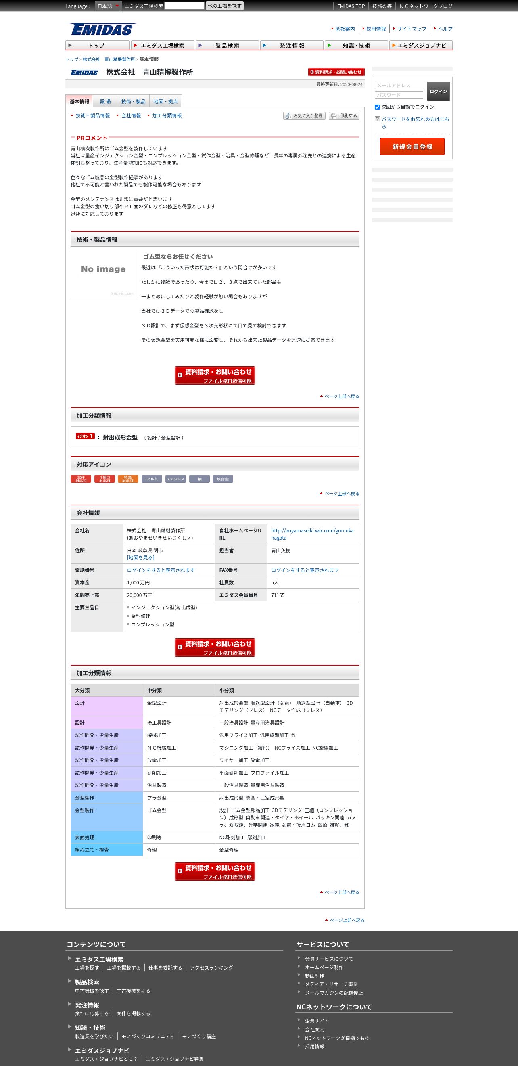Open NCネットワークブログ header link
Screen dimensions: 518x1066
point(426,6)
